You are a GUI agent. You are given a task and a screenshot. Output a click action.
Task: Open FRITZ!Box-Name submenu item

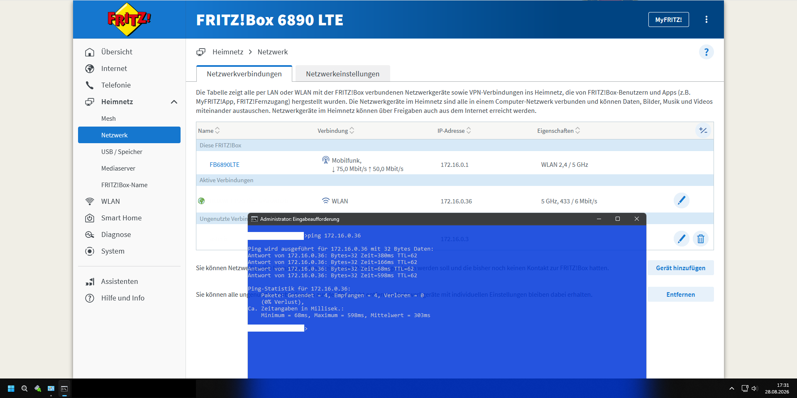point(125,185)
